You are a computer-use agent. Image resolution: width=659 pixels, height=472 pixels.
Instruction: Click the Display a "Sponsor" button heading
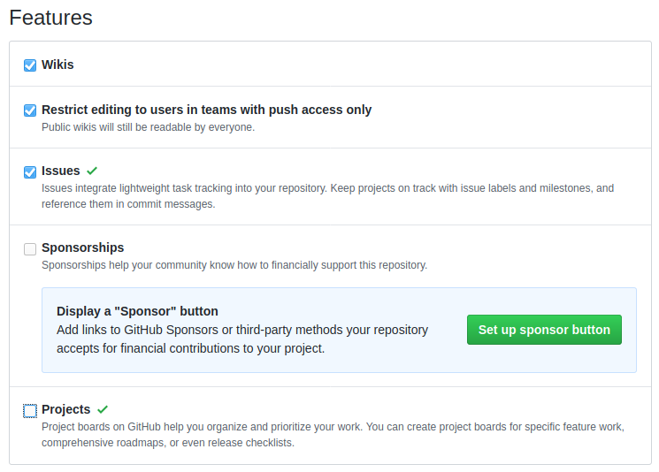[137, 311]
